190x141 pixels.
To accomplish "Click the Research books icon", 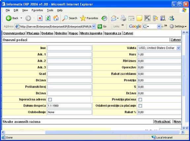I will [x=163, y=18].
